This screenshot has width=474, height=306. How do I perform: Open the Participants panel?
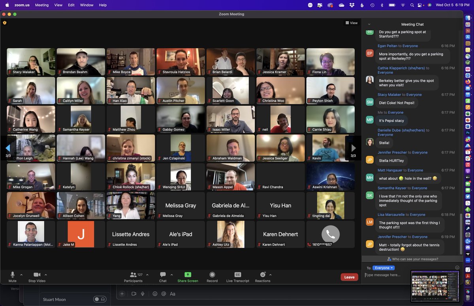(x=133, y=277)
